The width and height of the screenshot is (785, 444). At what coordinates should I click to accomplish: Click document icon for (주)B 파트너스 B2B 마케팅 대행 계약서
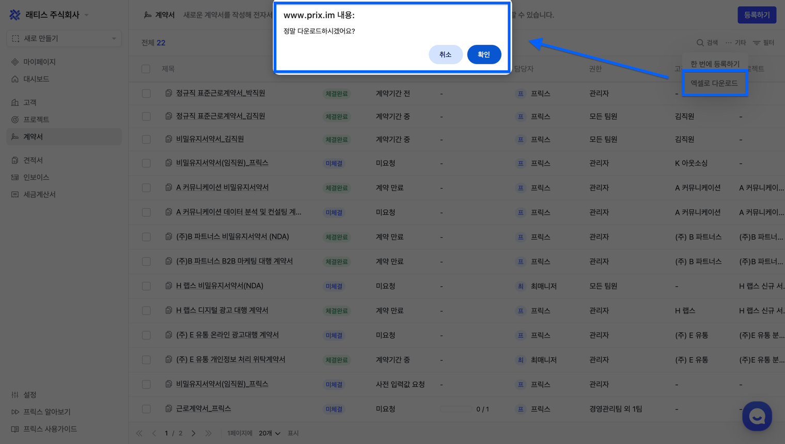(168, 261)
